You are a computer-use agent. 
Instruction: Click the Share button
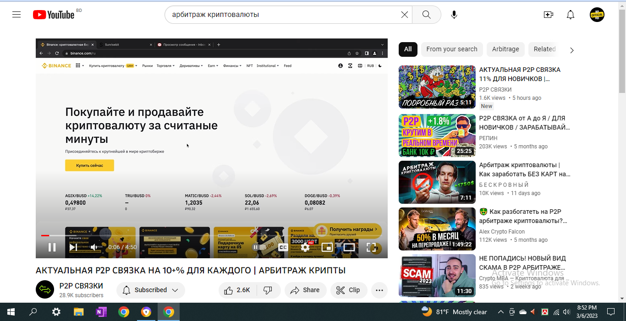pyautogui.click(x=305, y=290)
